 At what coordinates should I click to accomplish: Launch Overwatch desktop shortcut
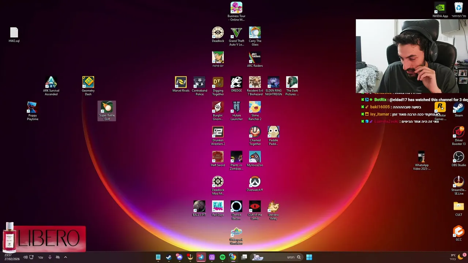255,184
